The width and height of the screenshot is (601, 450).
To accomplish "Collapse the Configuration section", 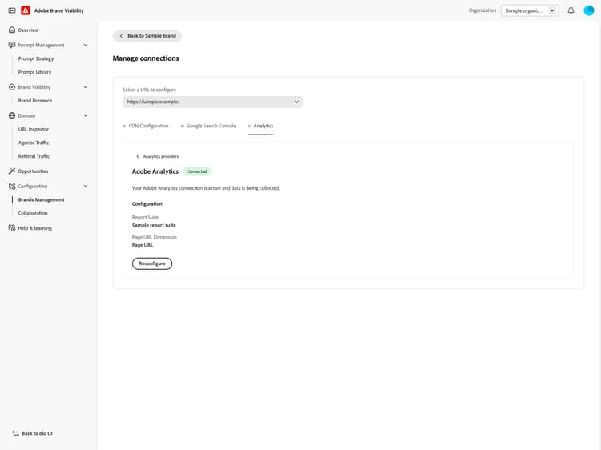I will [x=86, y=186].
